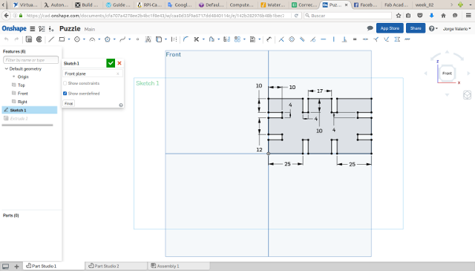Image resolution: width=475 pixels, height=271 pixels.
Task: Clear the Front plane selection
Action: [118, 74]
